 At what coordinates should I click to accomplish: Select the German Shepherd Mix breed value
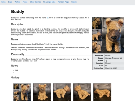[x=114, y=58]
